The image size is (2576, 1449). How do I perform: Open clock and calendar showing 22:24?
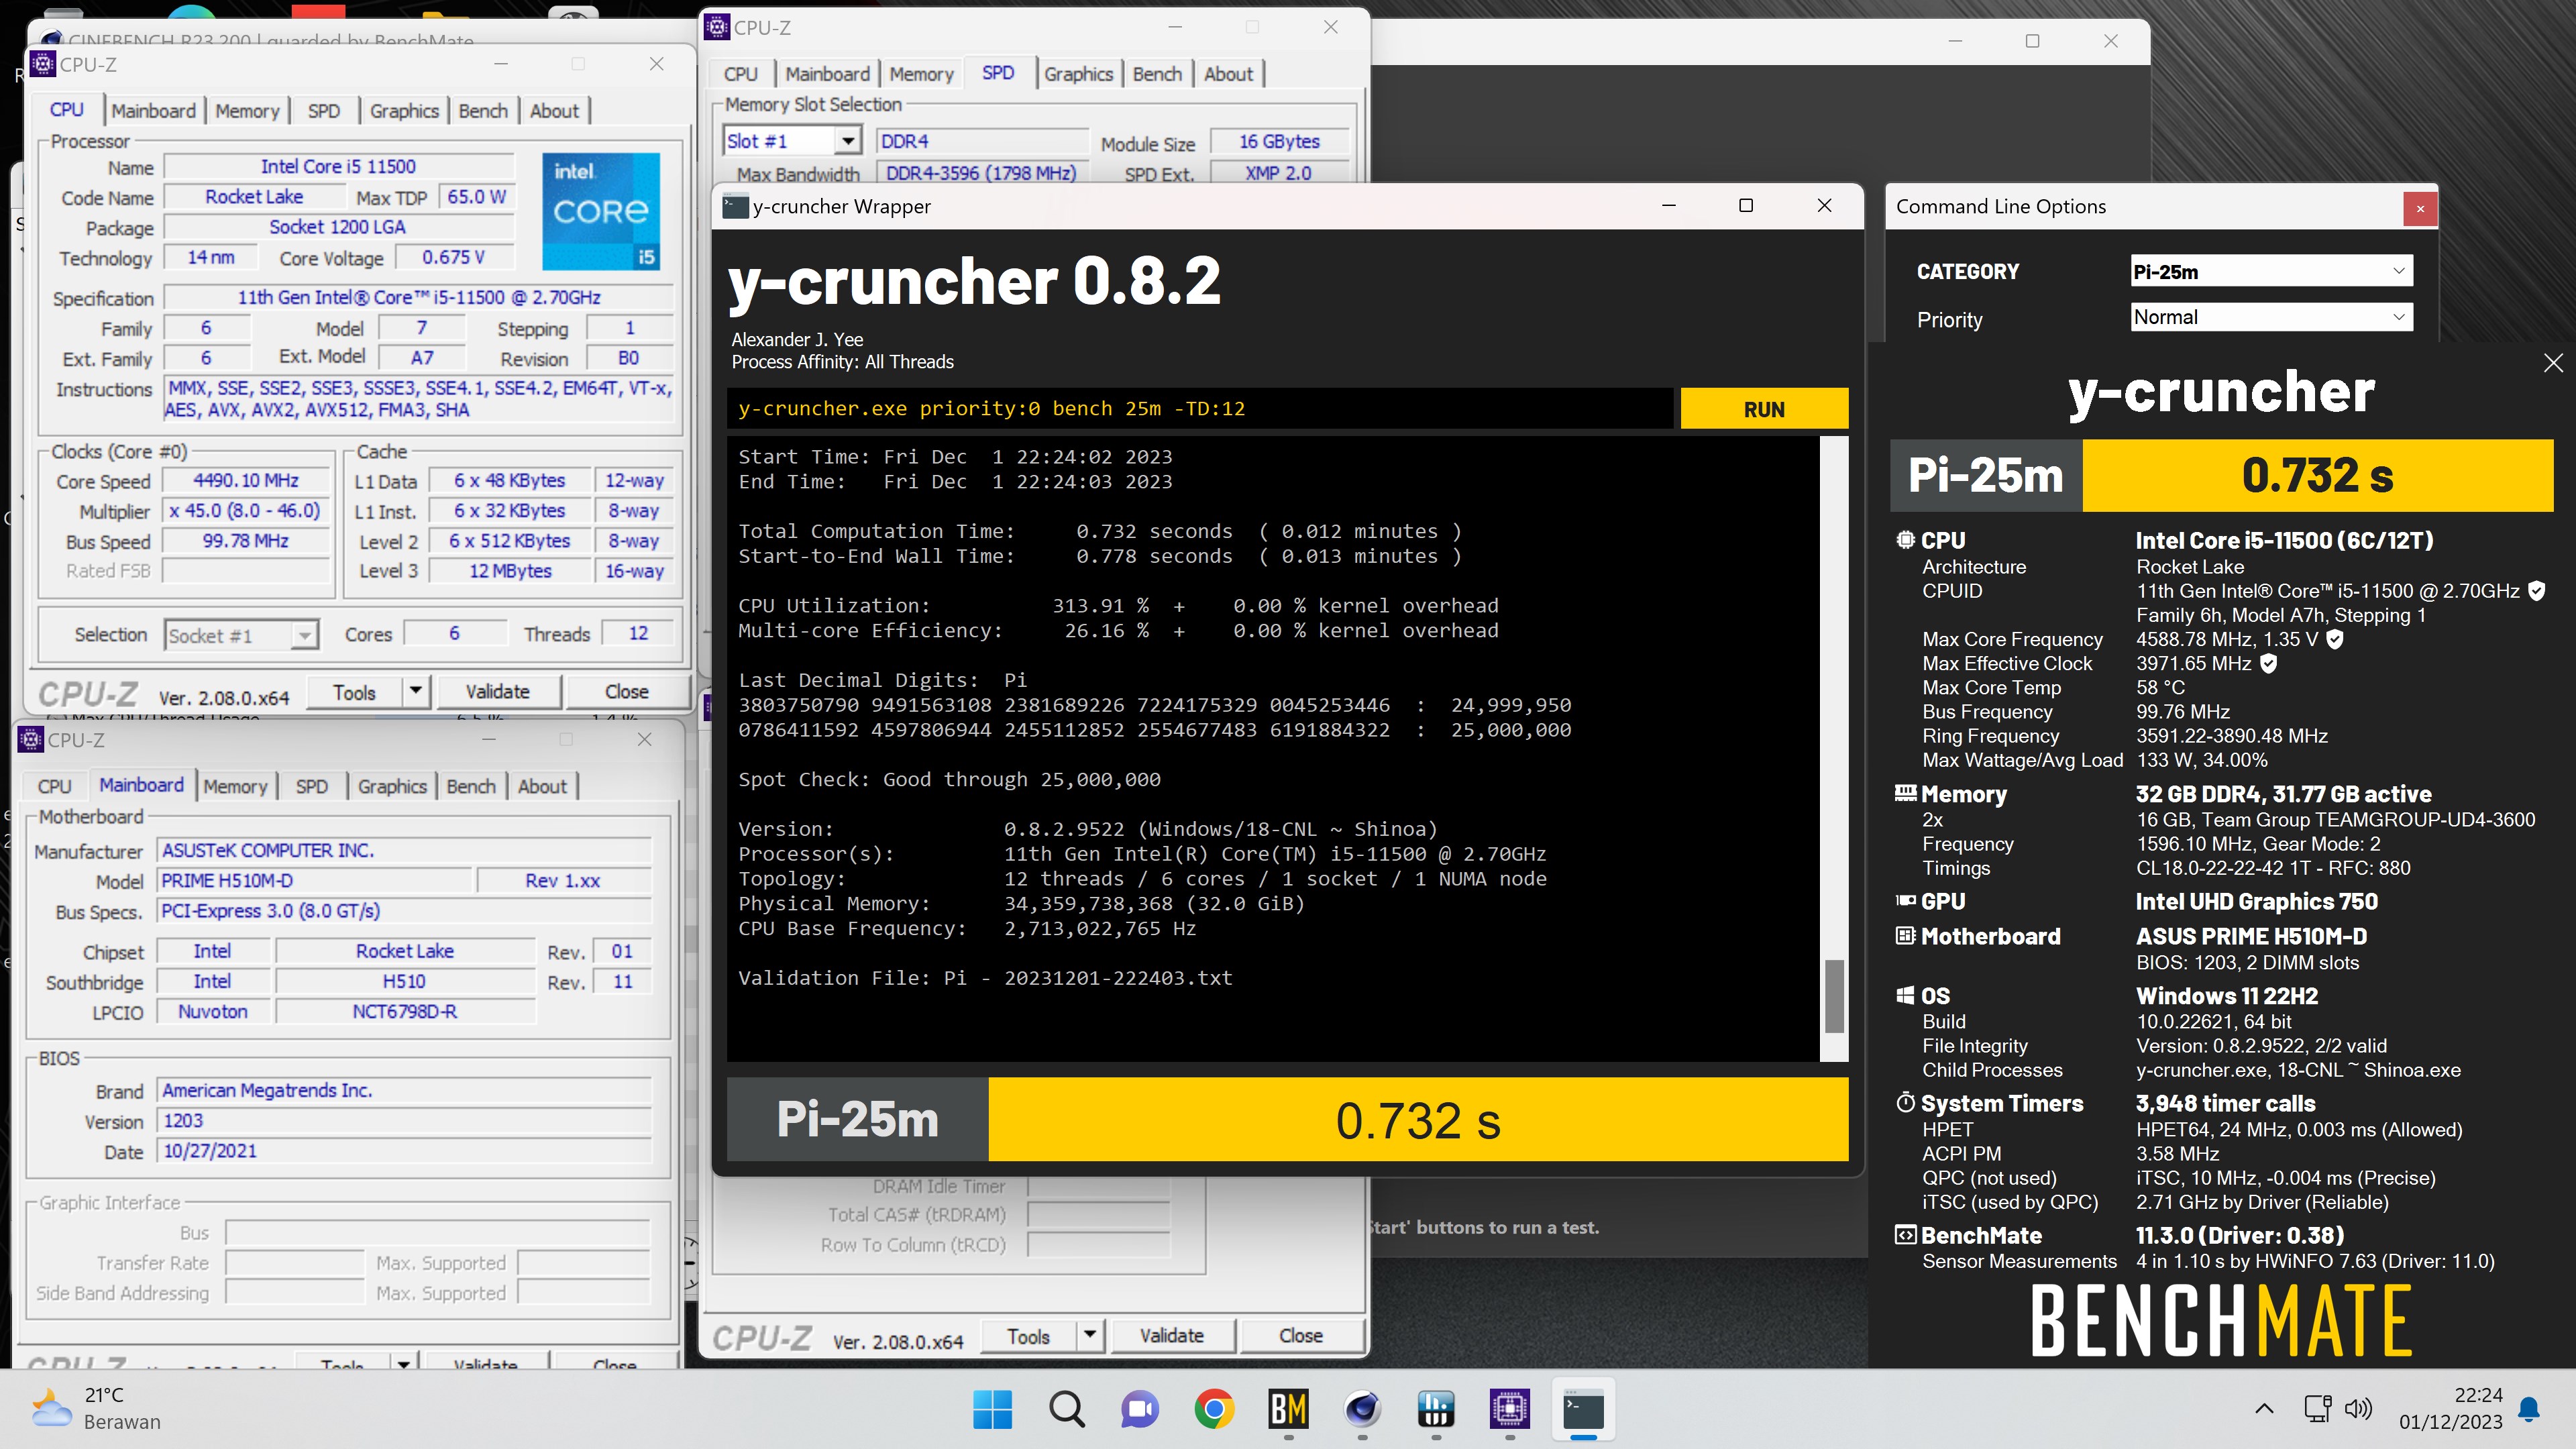tap(2450, 1408)
